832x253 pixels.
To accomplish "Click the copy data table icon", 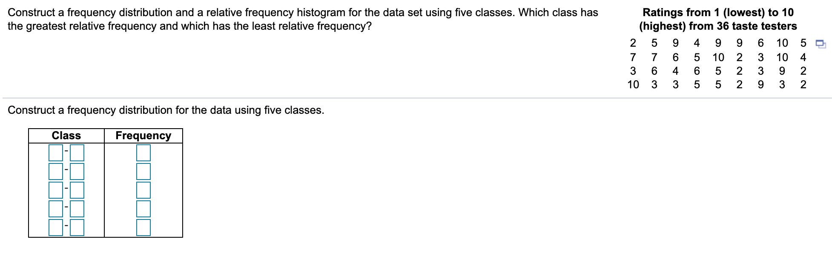I will coord(820,44).
